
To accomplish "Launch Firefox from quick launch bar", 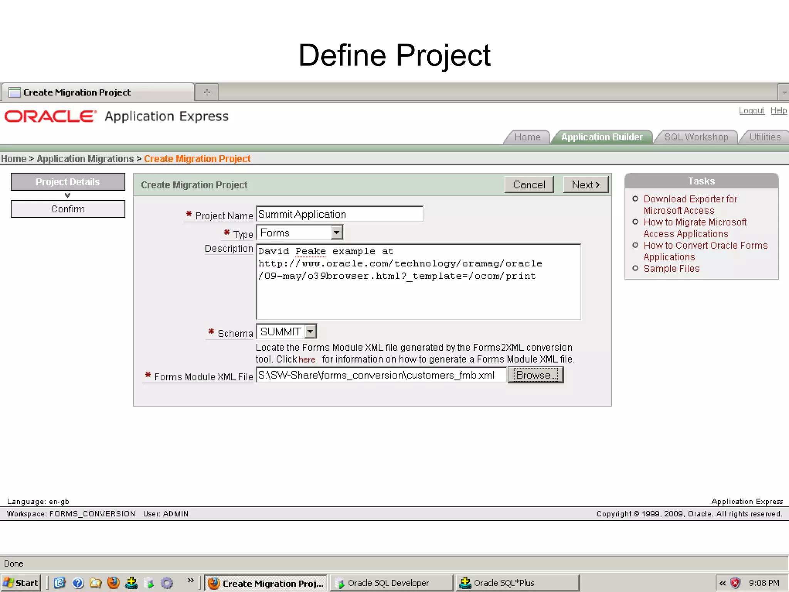I will coord(113,583).
